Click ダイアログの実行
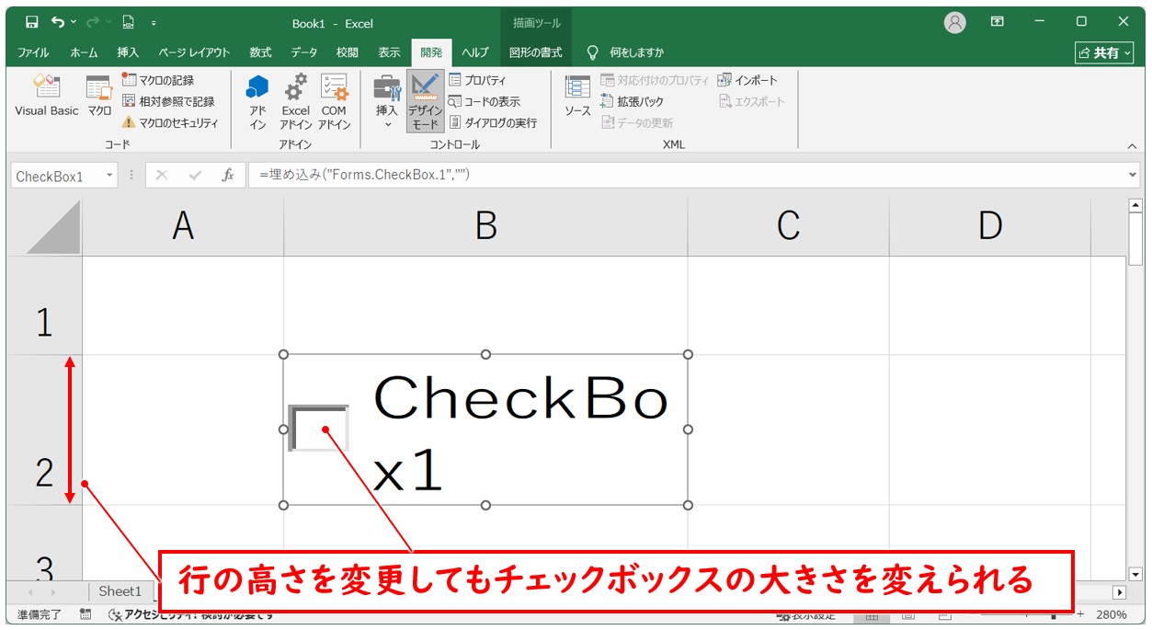The image size is (1152, 630). [493, 122]
